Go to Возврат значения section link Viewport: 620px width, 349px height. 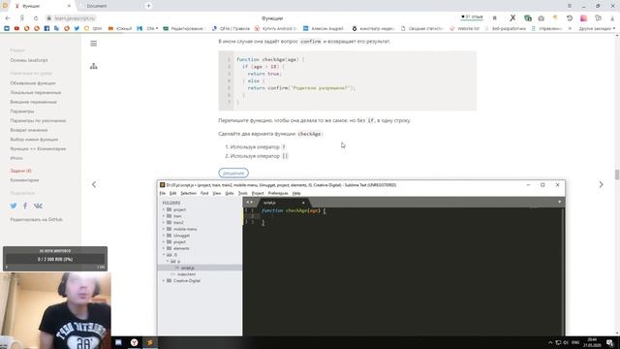[28, 130]
